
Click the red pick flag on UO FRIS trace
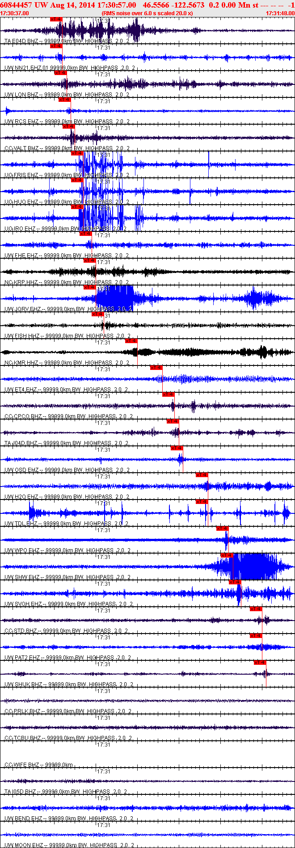coord(77,153)
